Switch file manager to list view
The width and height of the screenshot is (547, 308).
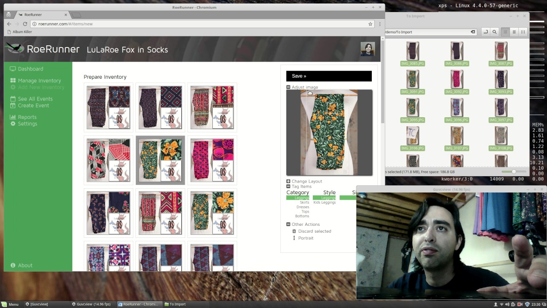click(514, 32)
